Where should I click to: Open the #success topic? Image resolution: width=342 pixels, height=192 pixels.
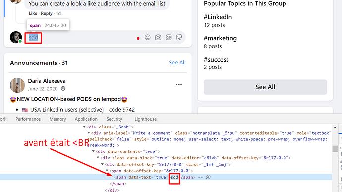(217, 60)
